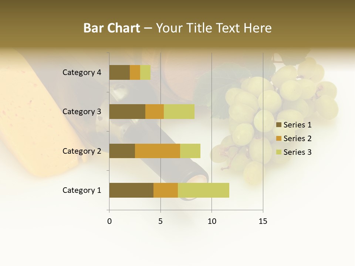This screenshot has width=355, height=266.
Task: Select Category 1 brown Series 1 bar segment
Action: coord(131,190)
